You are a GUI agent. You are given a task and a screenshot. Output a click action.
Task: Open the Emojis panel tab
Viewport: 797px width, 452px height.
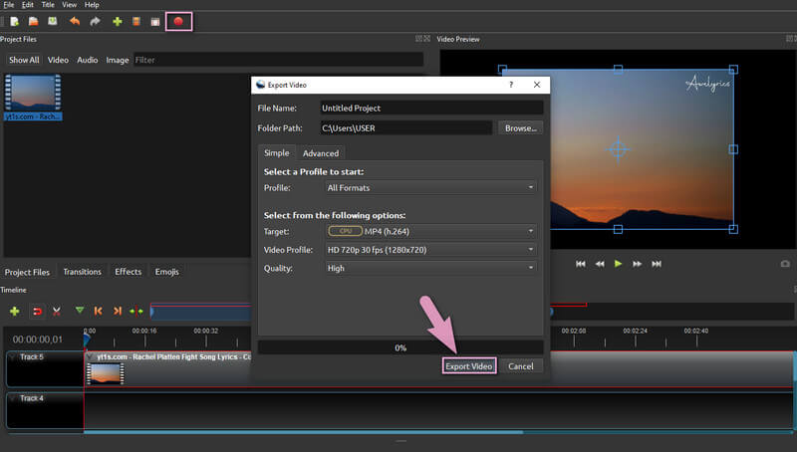coord(166,272)
